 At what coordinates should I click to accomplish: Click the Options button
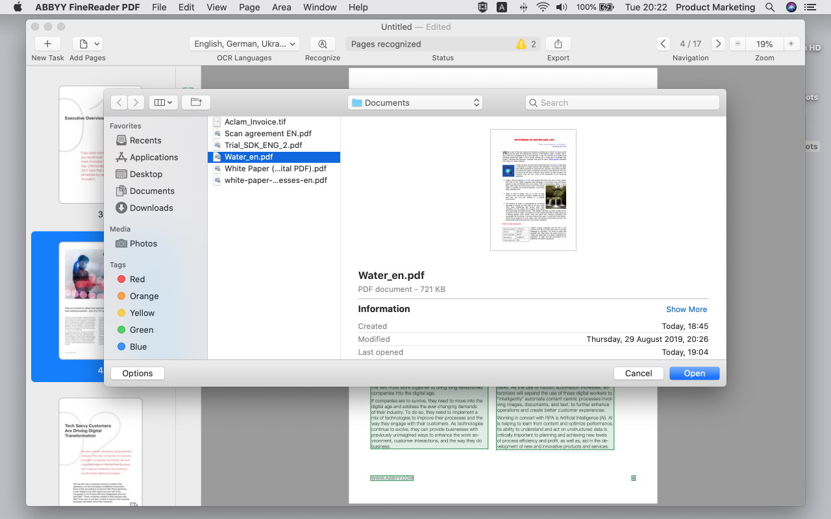pos(138,373)
